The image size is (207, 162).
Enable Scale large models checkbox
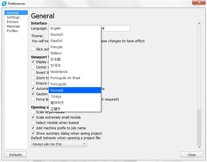(x=33, y=112)
